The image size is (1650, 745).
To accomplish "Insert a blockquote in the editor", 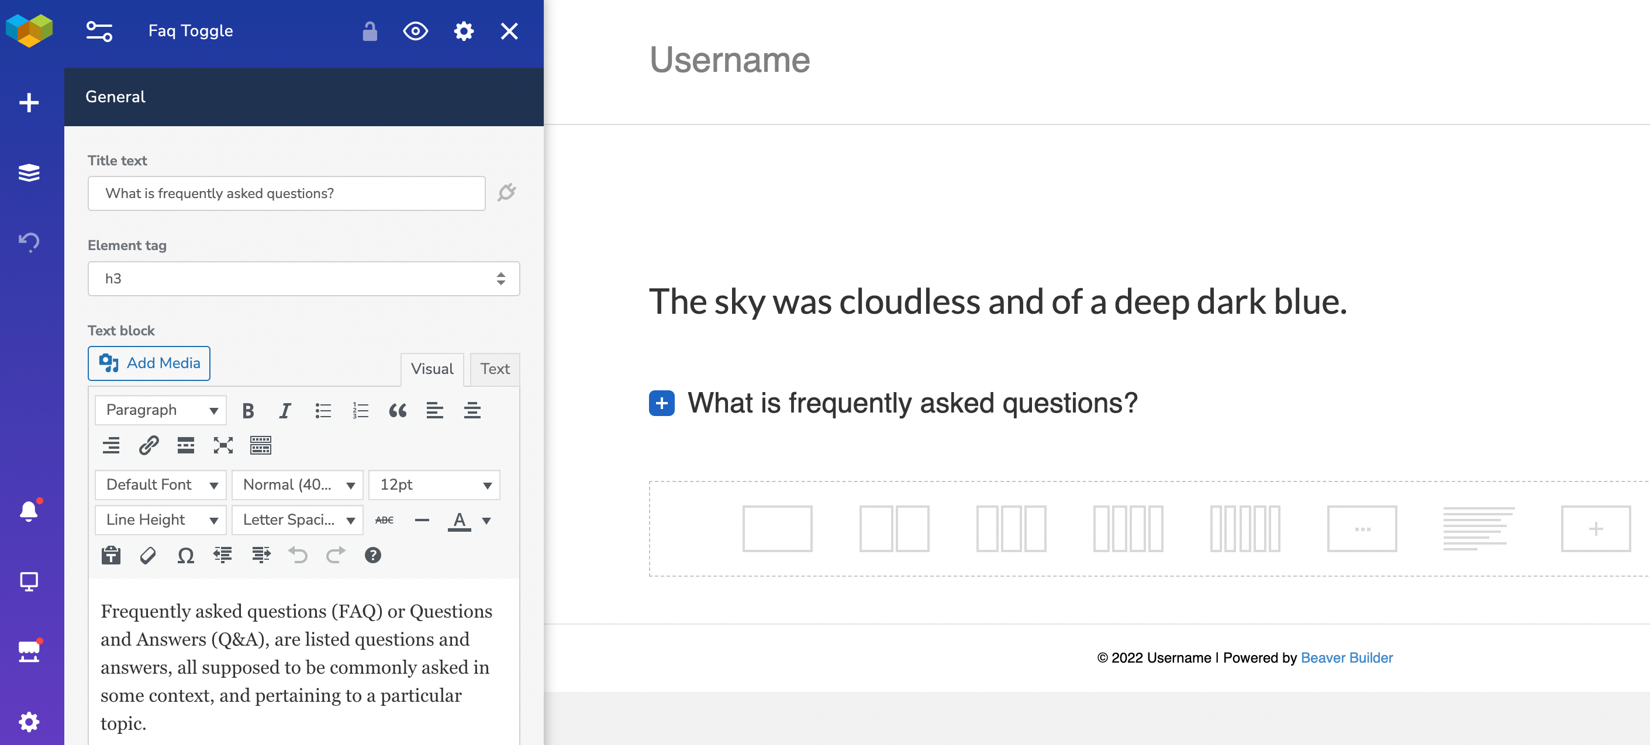I will pyautogui.click(x=398, y=410).
